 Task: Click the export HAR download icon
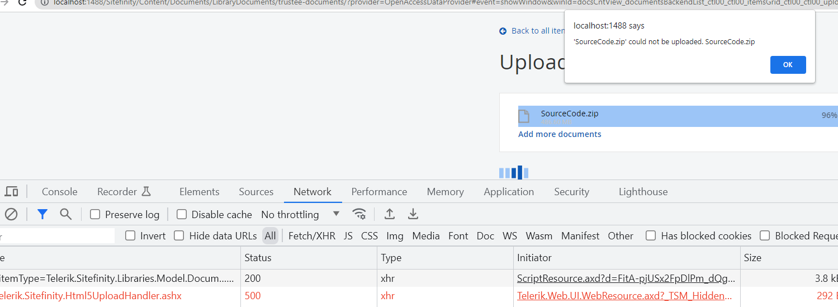(413, 214)
